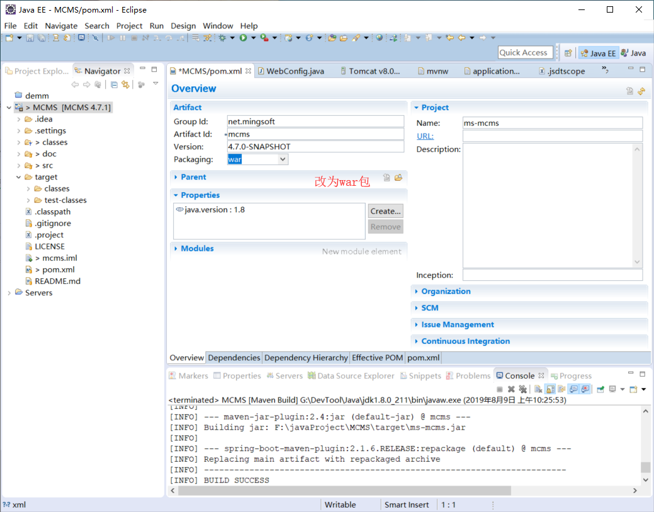The width and height of the screenshot is (654, 512).
Task: Click the Open Type folder icon in toolbar
Action: coord(332,38)
